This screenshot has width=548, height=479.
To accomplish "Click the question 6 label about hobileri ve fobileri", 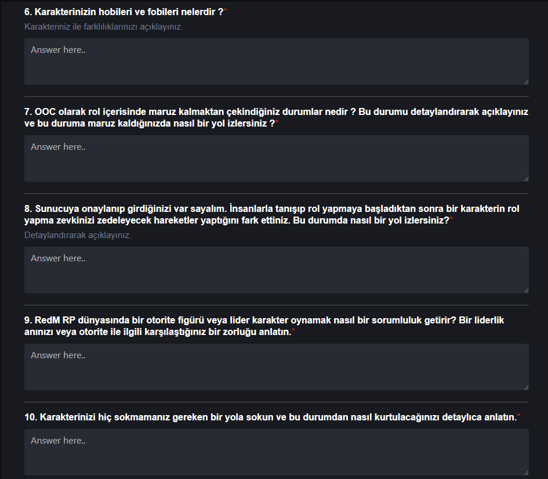I will [x=124, y=12].
